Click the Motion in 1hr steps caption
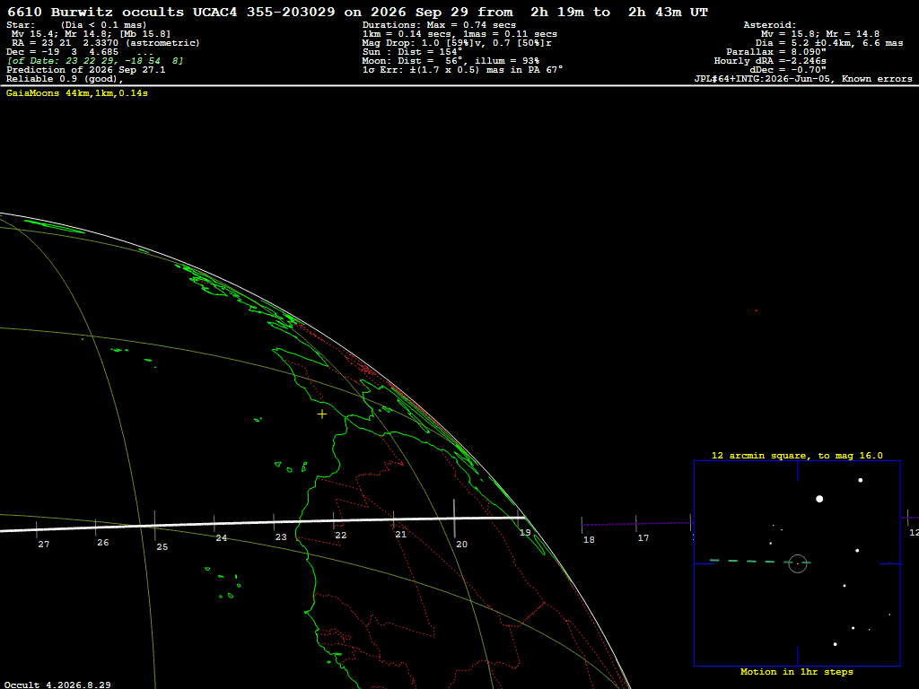Viewport: 919px width, 689px height. pyautogui.click(x=797, y=671)
